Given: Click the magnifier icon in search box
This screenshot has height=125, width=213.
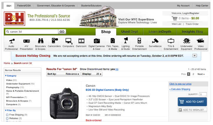Looking at the screenshot, I should coord(8,32).
